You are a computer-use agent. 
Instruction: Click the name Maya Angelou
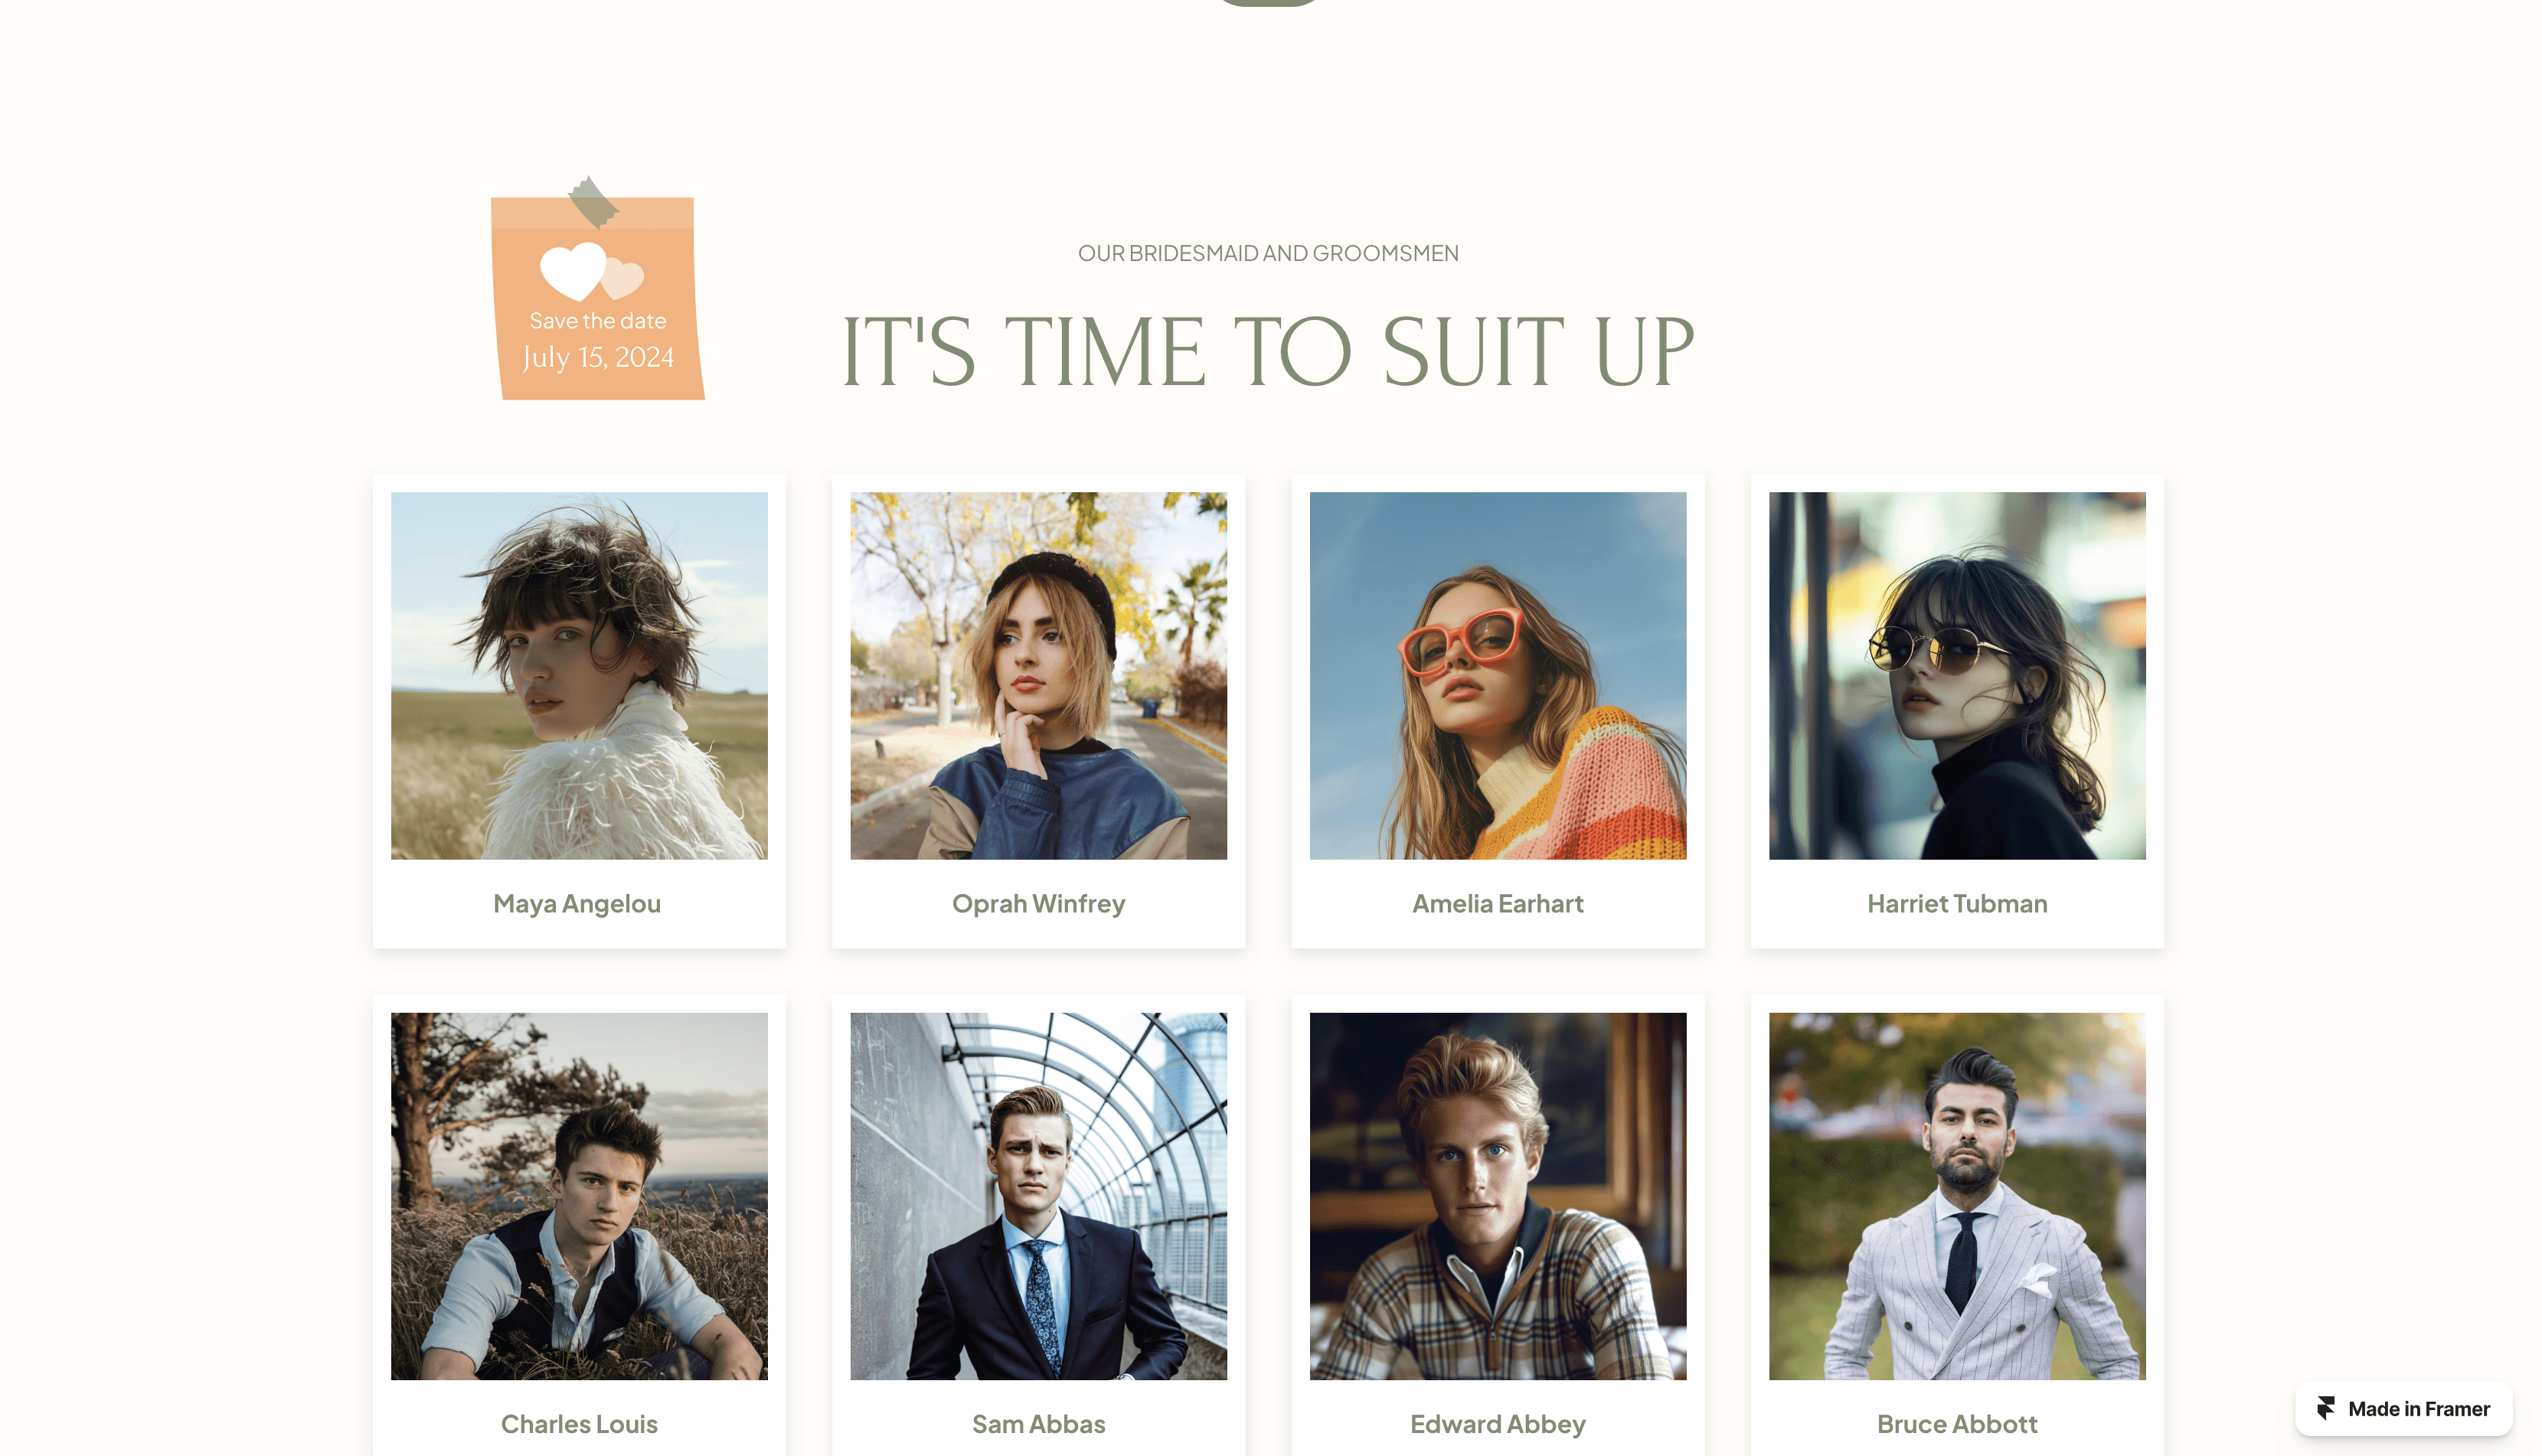click(577, 904)
